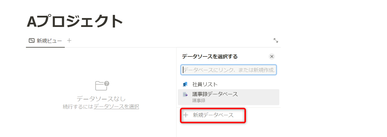This screenshot has height=137, width=387.
Task: Click the 続行するには text
Action: tap(78, 107)
